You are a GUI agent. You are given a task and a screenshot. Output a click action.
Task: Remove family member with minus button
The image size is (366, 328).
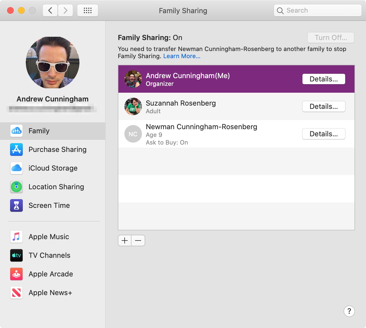click(x=138, y=241)
